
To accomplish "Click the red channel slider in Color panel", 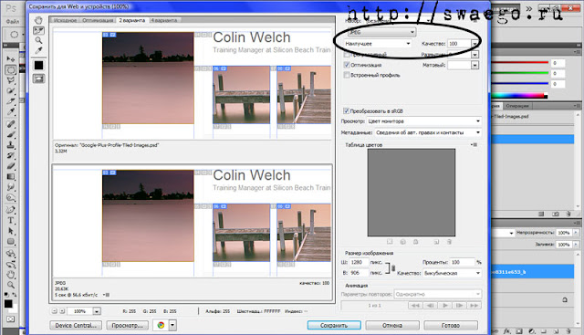I will 520,63.
